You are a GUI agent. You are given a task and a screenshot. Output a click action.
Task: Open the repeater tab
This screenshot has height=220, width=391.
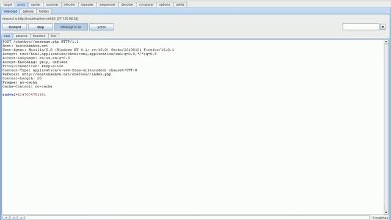pos(87,4)
